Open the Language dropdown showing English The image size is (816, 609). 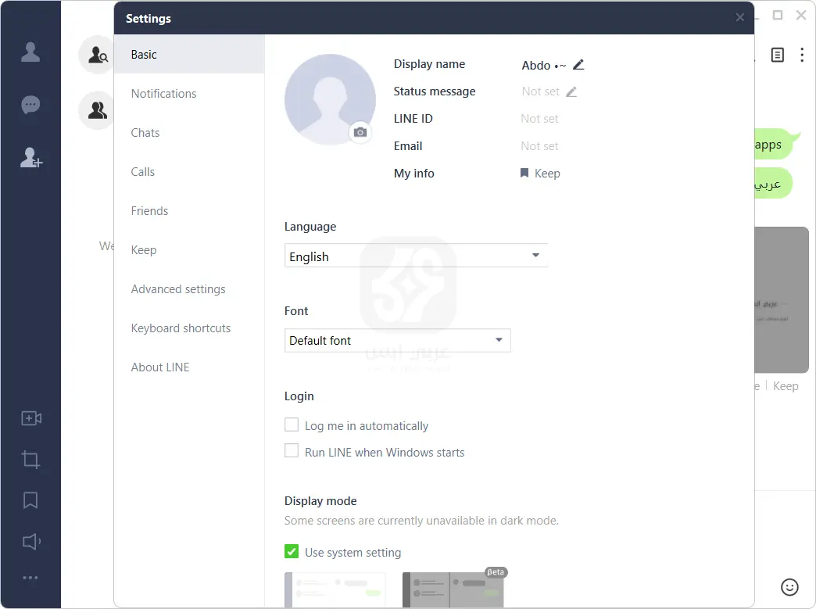416,256
